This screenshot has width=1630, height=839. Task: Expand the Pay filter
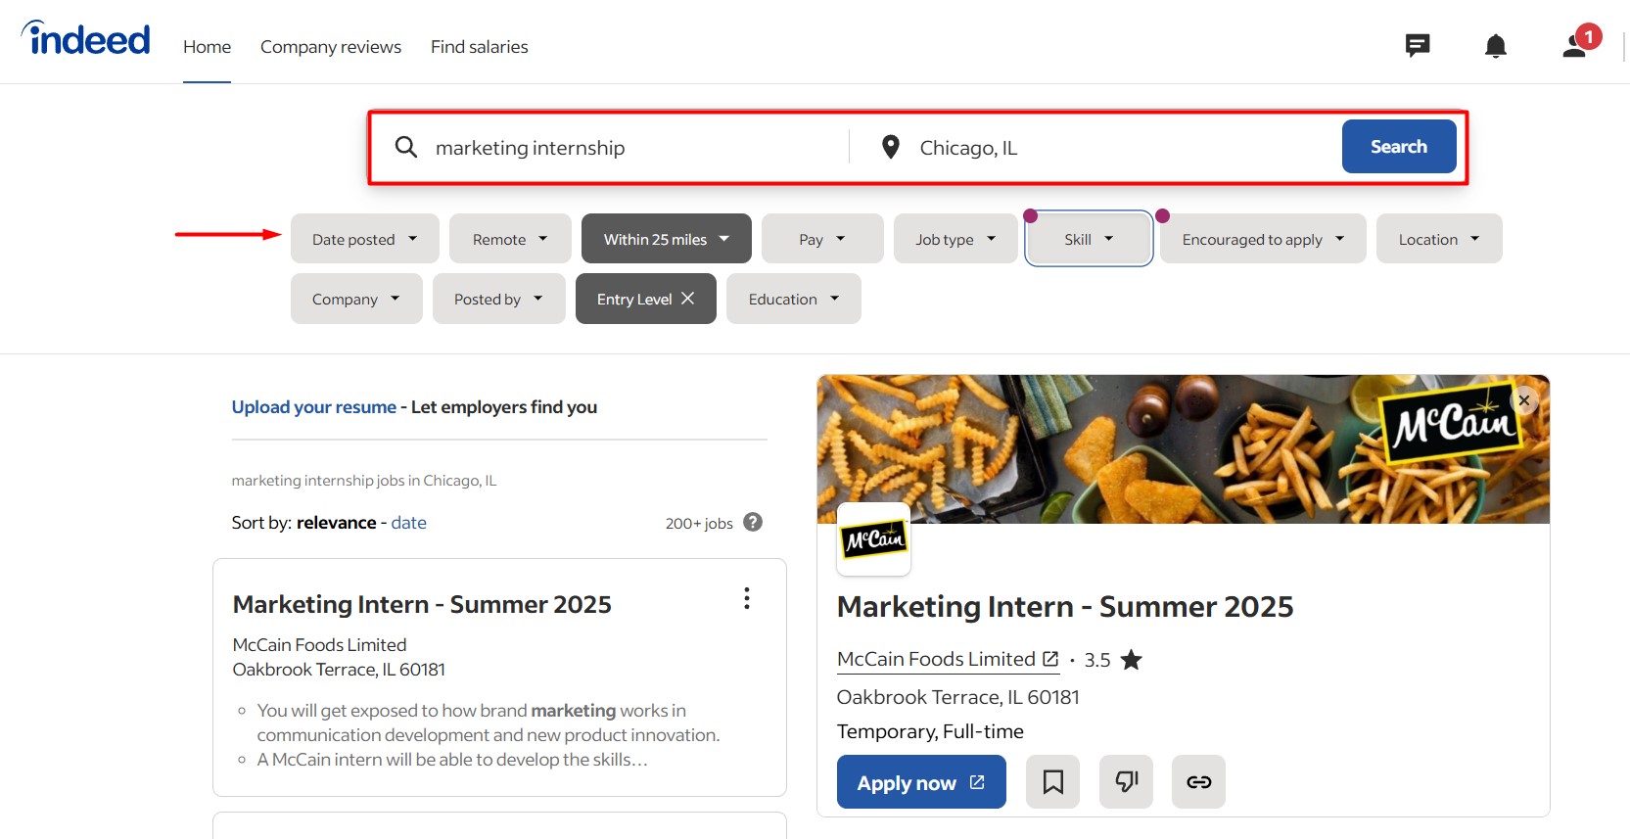coord(822,239)
